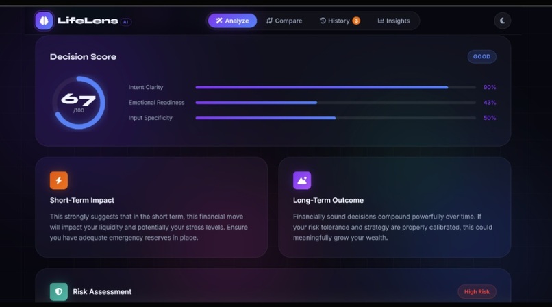Image resolution: width=552 pixels, height=307 pixels.
Task: Switch to the Analyze tab
Action: tap(232, 21)
